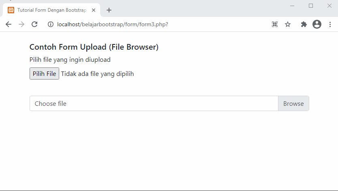Open a new tab with plus button
Image resolution: width=338 pixels, height=191 pixels.
click(109, 10)
